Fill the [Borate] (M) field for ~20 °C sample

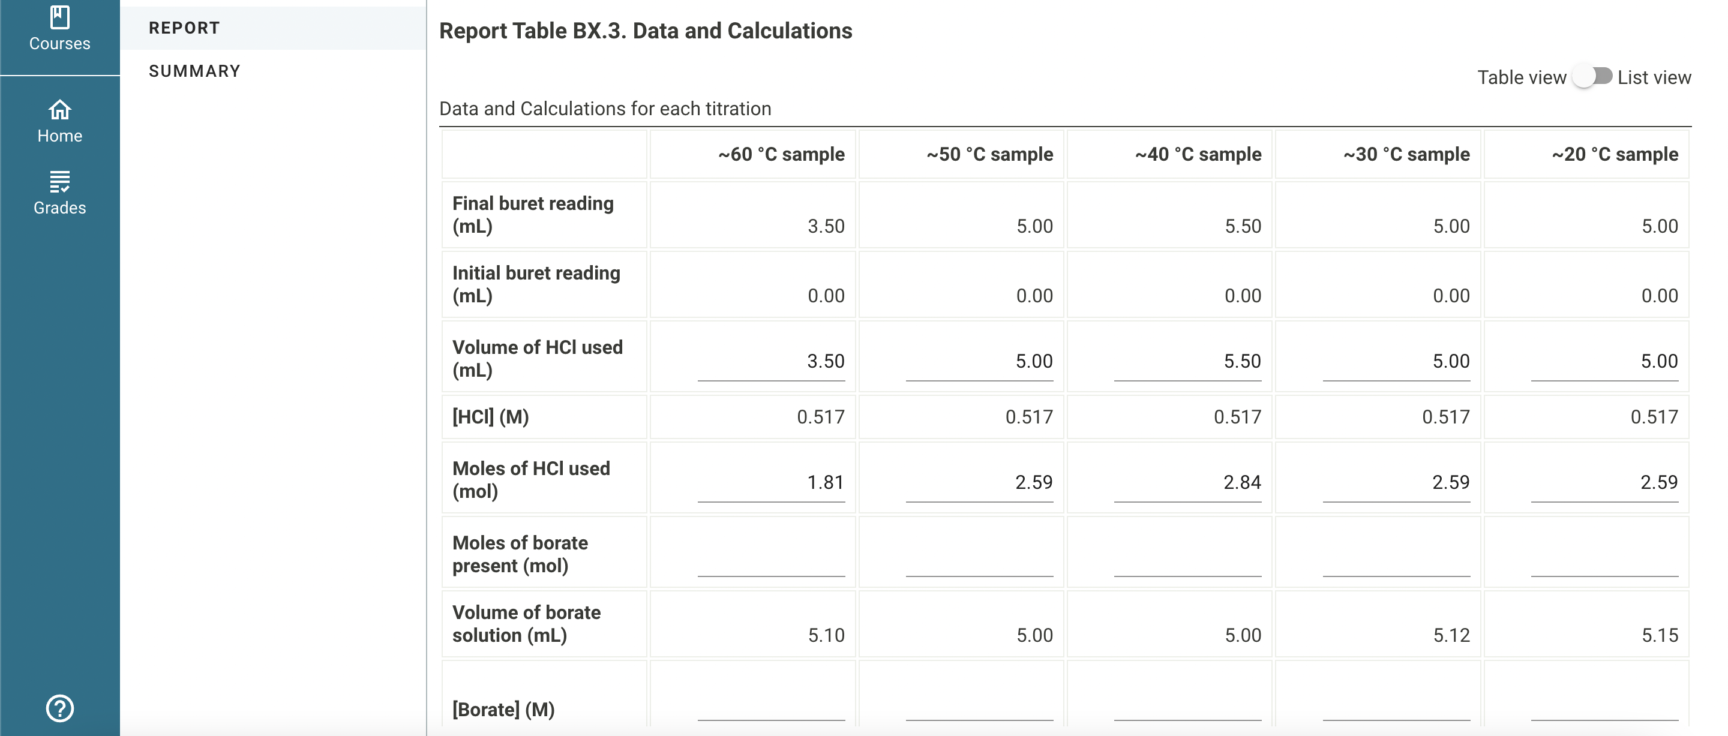[1604, 702]
